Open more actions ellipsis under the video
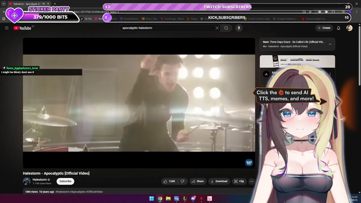The width and height of the screenshot is (361, 203). 252,181
